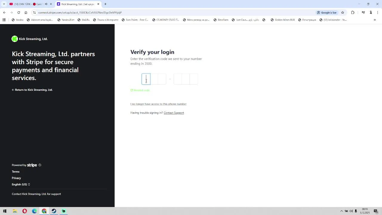
Task: Open the lol kümeler bookmark
Action: [333, 20]
